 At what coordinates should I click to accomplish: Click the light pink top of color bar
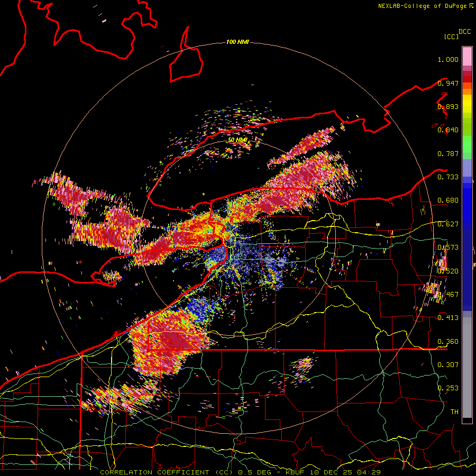[467, 56]
